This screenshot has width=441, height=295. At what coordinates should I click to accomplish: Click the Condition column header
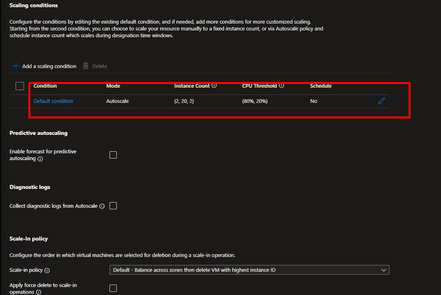click(45, 86)
